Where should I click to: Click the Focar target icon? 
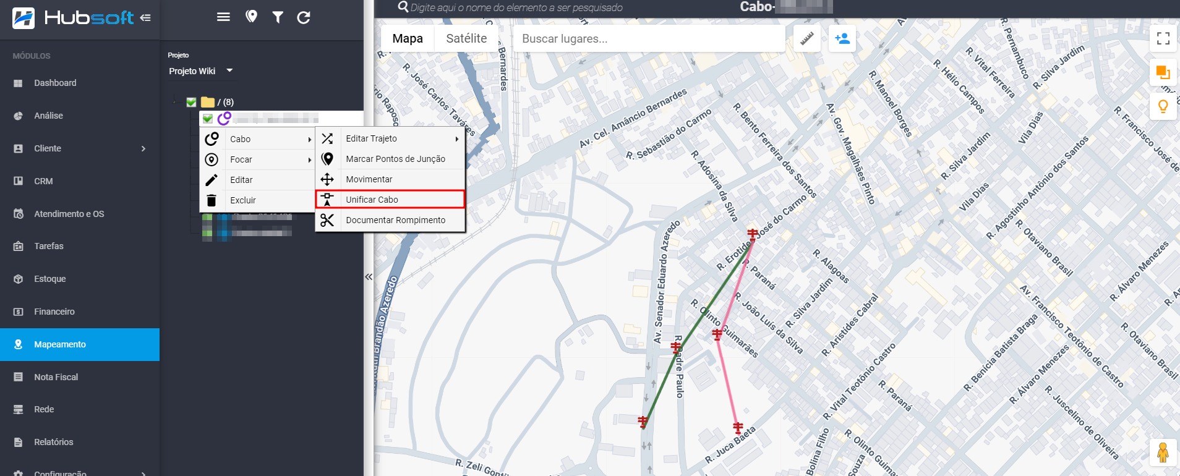click(212, 159)
